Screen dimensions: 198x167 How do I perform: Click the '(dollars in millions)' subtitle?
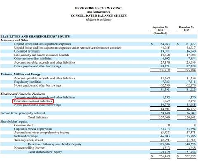point(99,19)
